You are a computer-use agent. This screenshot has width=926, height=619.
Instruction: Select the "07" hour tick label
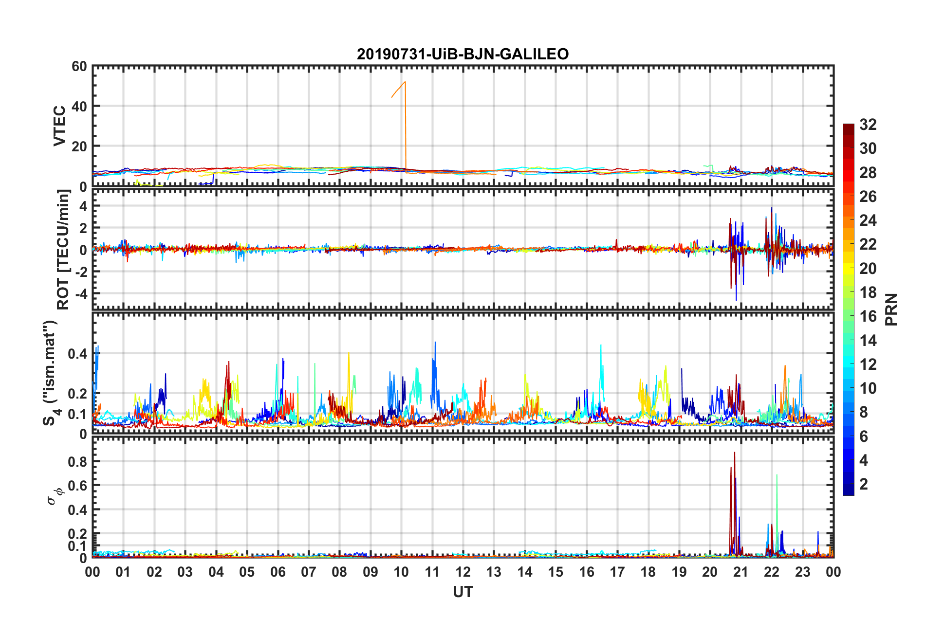click(x=309, y=572)
